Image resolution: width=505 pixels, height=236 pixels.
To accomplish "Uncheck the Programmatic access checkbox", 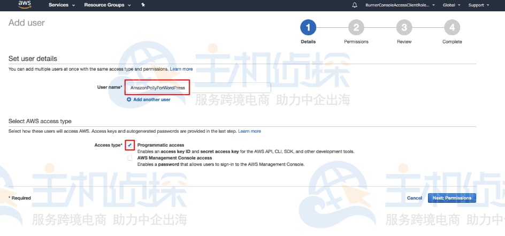I will [129, 145].
